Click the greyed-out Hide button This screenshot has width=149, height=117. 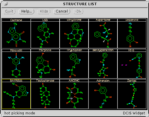coord(44,11)
